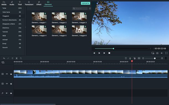The height and width of the screenshot is (105, 169).
Task: Play the preview video
Action: [x=104, y=53]
